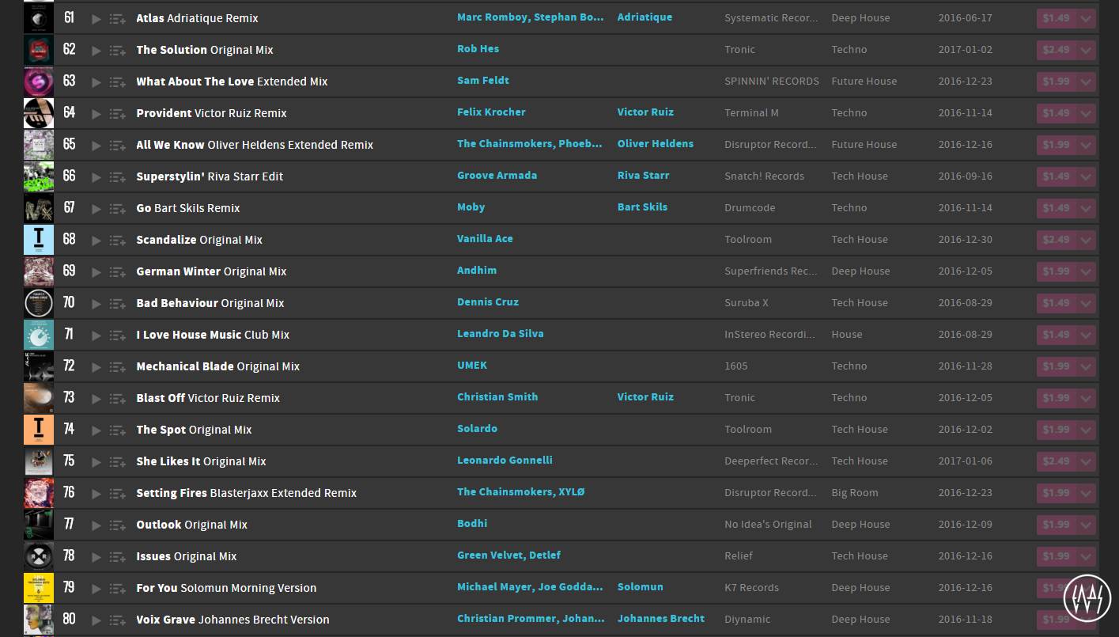Play track 61 Atlas Adriatique Remix

coord(96,18)
